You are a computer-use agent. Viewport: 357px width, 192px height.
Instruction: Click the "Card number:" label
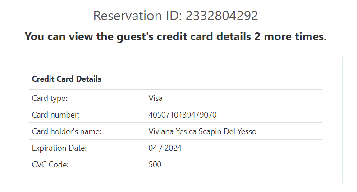click(x=55, y=115)
